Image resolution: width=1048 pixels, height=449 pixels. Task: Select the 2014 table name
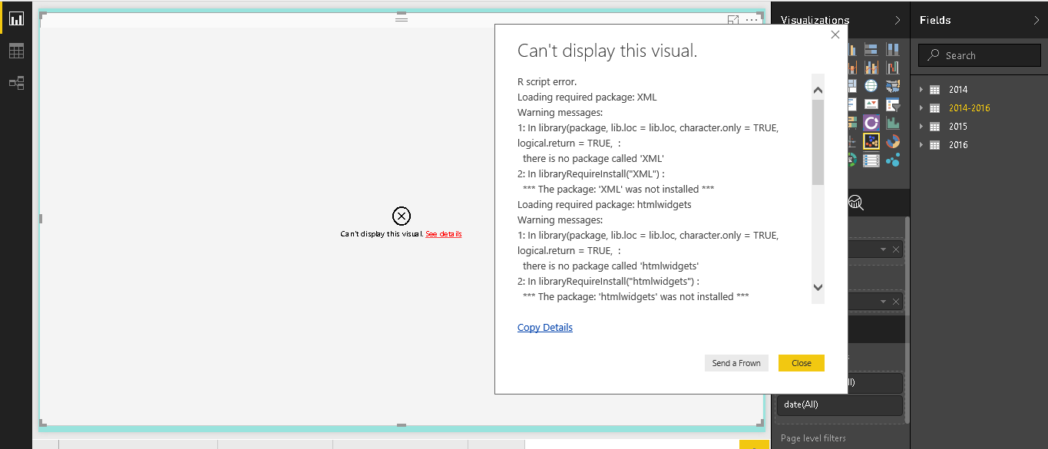957,90
